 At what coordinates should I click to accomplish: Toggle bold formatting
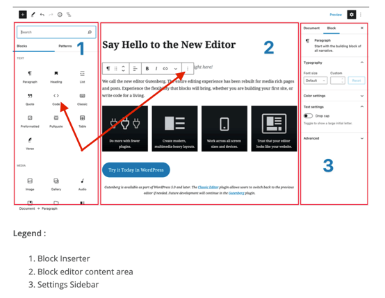[147, 69]
